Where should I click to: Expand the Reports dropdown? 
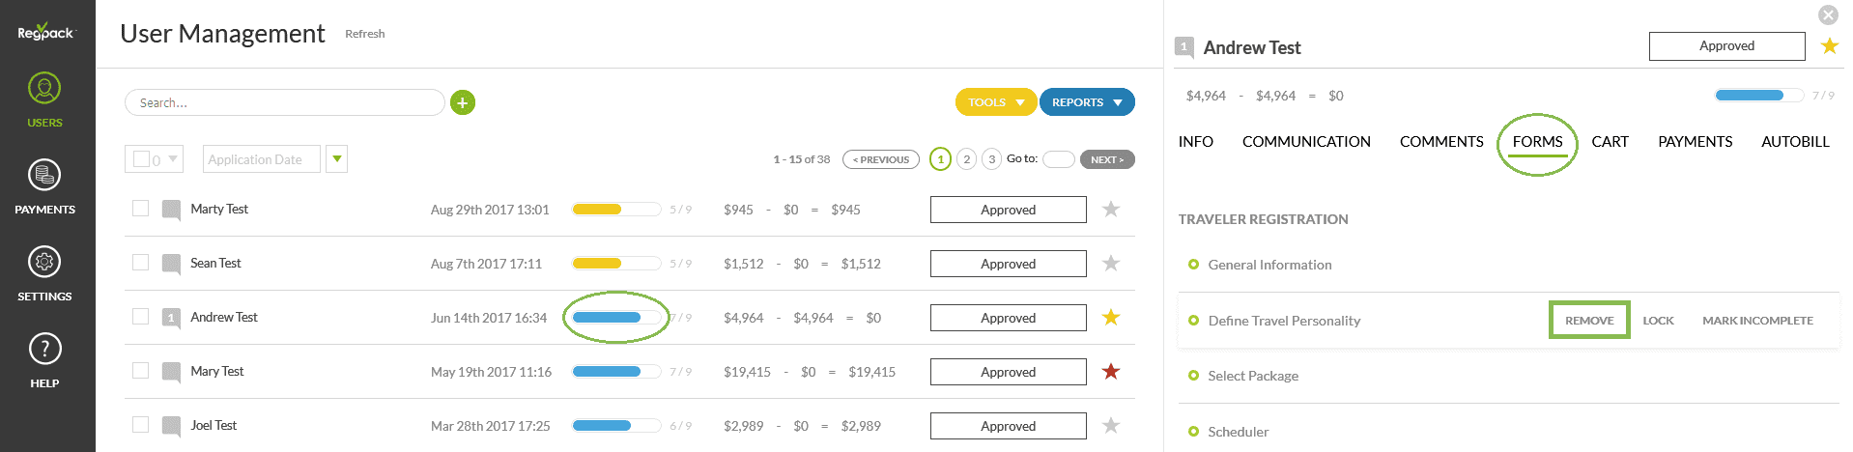tap(1087, 102)
